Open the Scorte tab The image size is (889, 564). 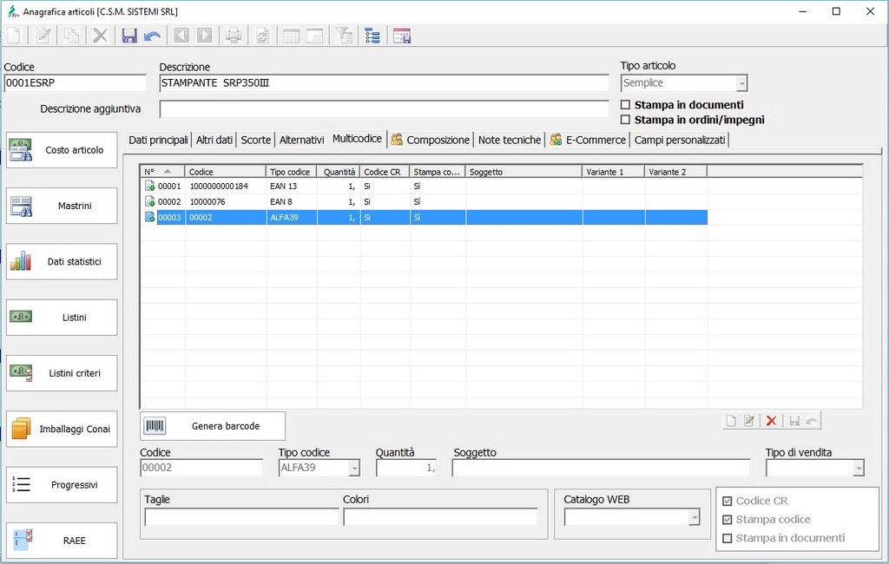(x=256, y=140)
